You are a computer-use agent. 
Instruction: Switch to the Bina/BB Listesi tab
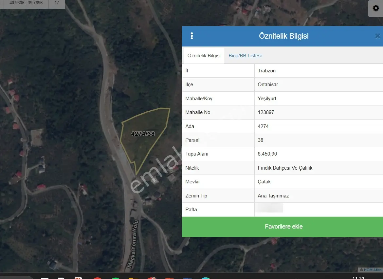coord(245,55)
